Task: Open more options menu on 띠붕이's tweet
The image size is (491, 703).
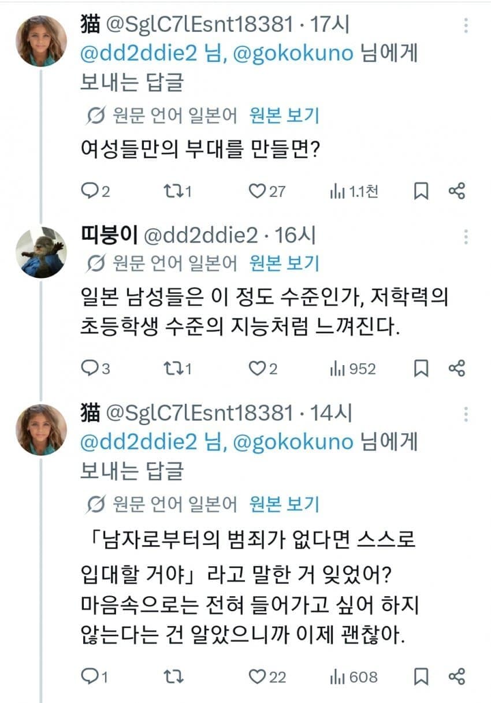Action: 466,236
